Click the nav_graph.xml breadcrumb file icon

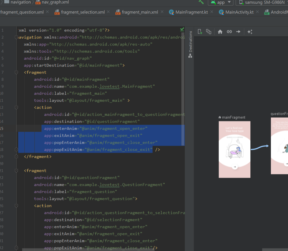[38, 2]
